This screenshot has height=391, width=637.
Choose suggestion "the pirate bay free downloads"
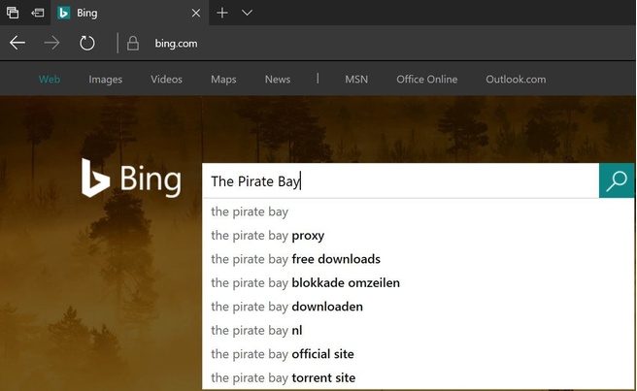(418, 259)
